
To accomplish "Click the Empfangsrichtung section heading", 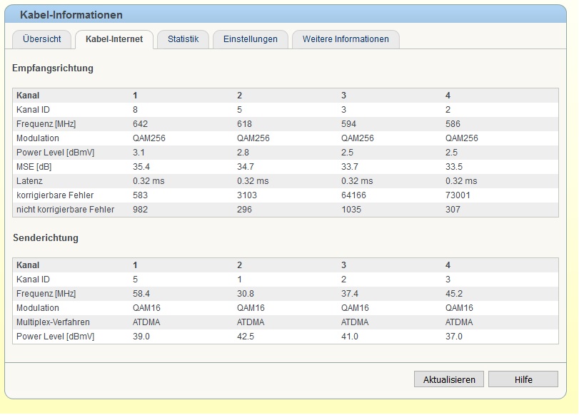I will coord(53,68).
